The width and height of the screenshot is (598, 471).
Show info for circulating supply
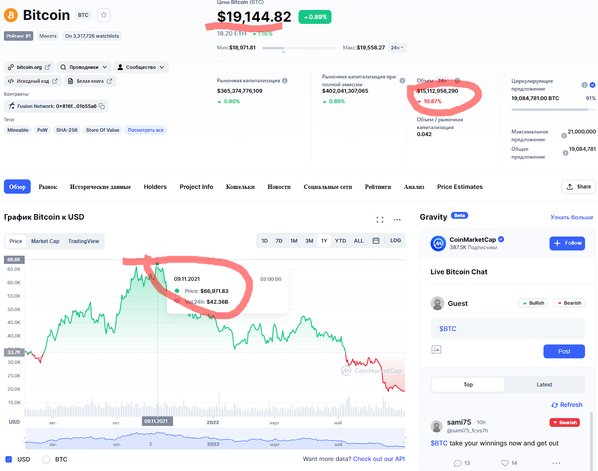pyautogui.click(x=585, y=85)
